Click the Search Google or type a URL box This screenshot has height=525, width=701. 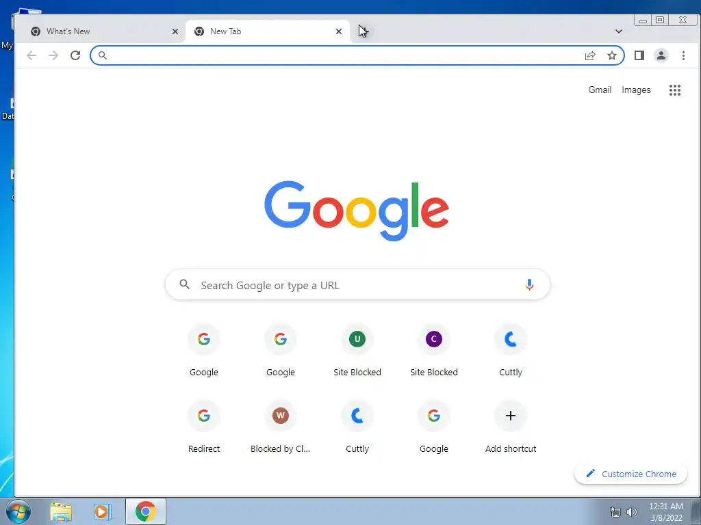pos(357,285)
